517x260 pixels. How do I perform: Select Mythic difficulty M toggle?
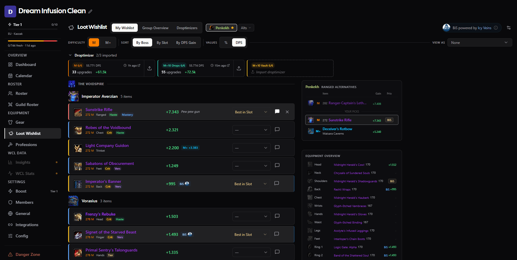click(94, 42)
